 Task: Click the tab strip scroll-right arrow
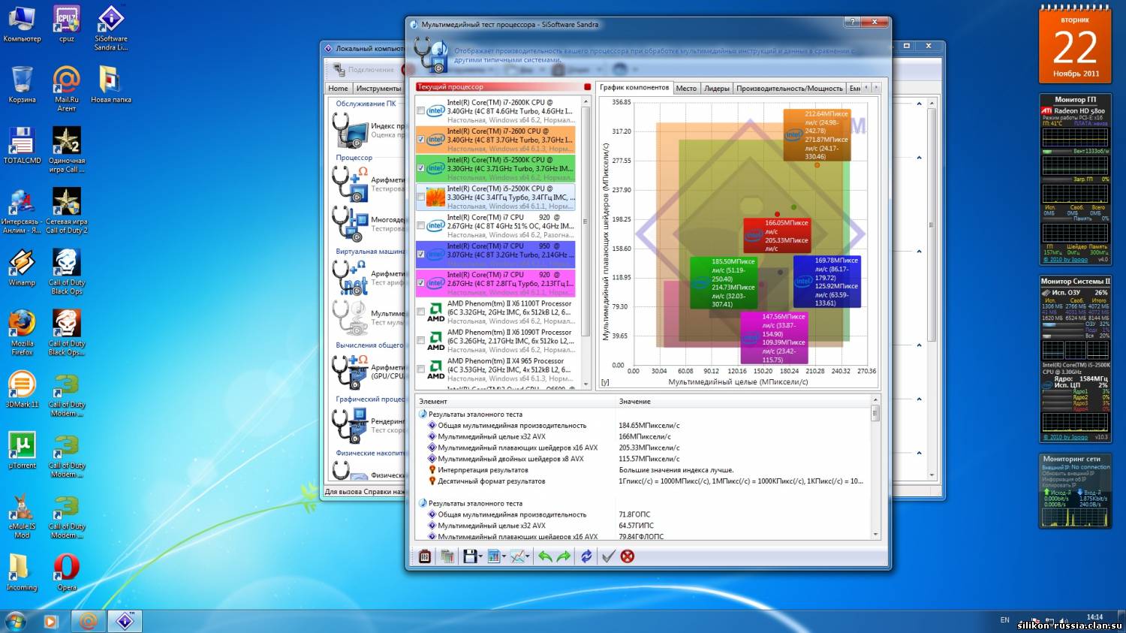[875, 88]
